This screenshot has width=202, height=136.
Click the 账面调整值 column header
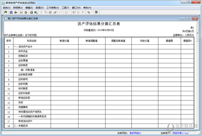pyautogui.click(x=91, y=41)
